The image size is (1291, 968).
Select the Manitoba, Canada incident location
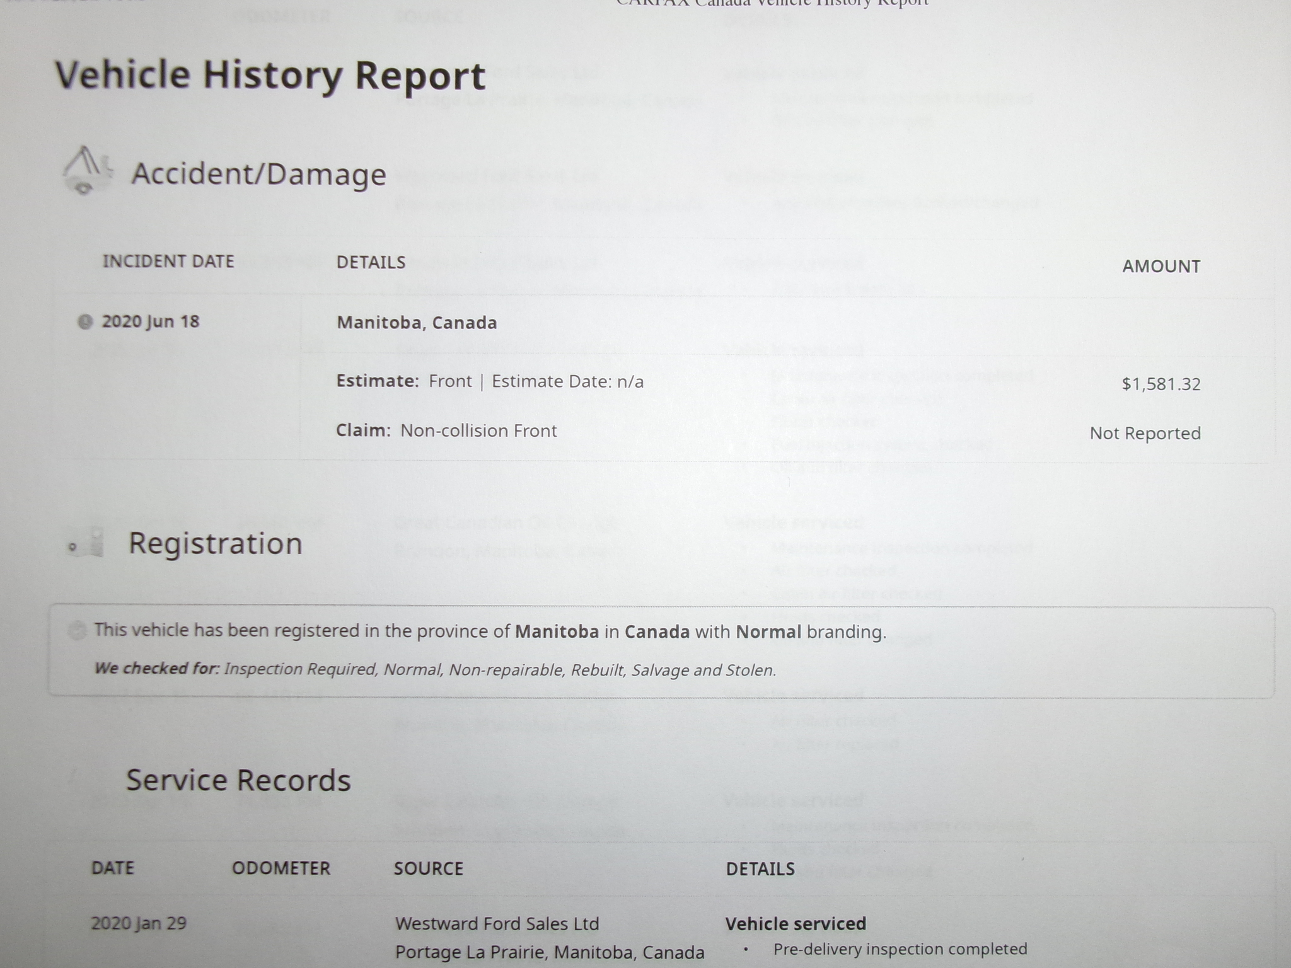point(417,323)
